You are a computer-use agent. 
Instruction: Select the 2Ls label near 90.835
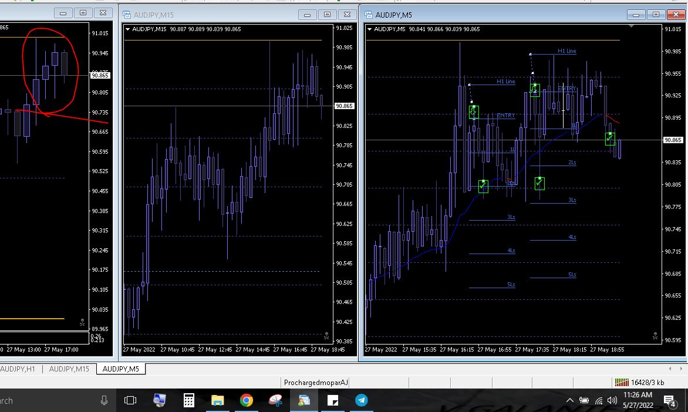[572, 163]
